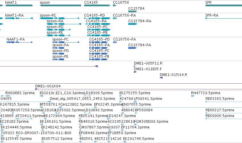Select the FGH123E02.5prime EST marker
Image resolution: width=242 pixels, height=143 pixels.
[60, 107]
